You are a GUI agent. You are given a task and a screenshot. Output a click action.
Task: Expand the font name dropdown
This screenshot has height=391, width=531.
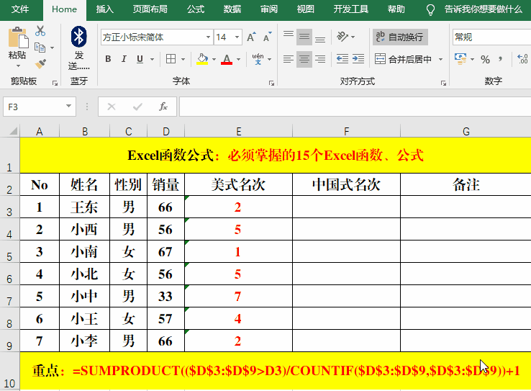point(208,37)
